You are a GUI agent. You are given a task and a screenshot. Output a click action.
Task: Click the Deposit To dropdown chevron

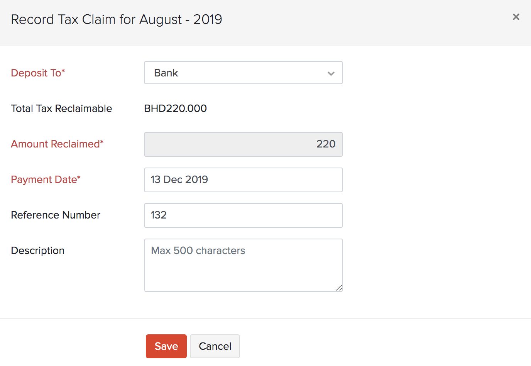(331, 73)
